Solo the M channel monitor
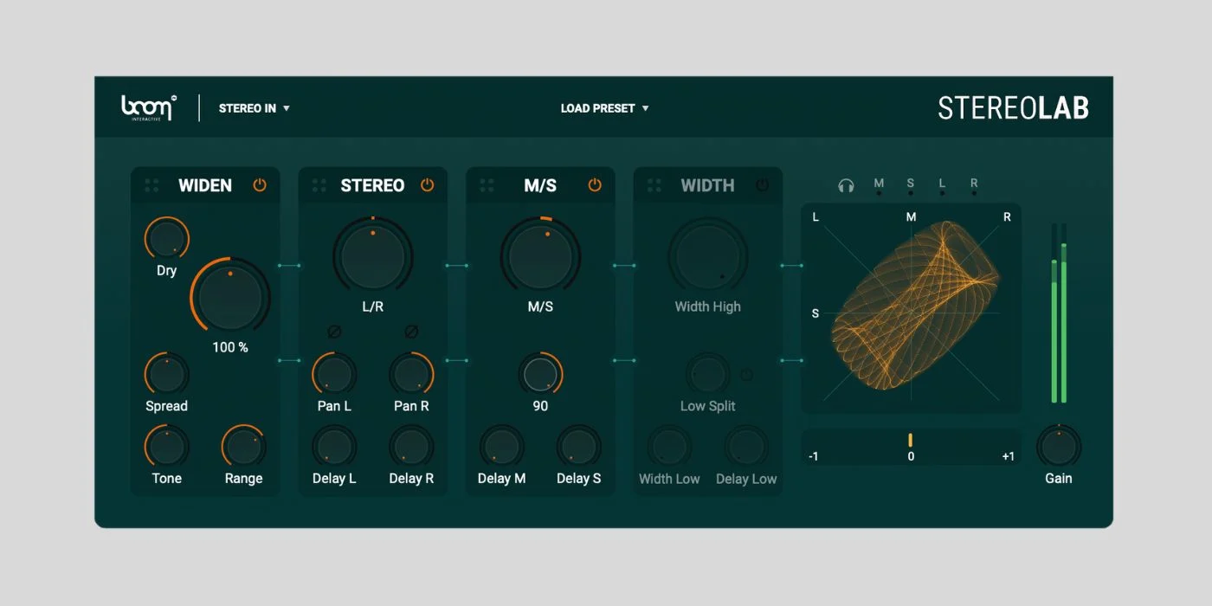This screenshot has width=1212, height=606. click(x=879, y=185)
